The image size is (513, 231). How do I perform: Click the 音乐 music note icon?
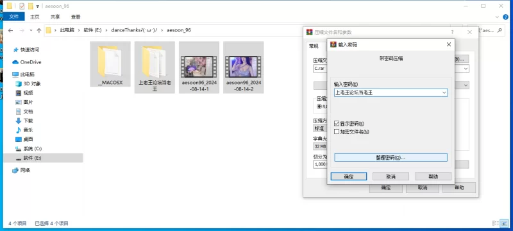[x=19, y=130]
